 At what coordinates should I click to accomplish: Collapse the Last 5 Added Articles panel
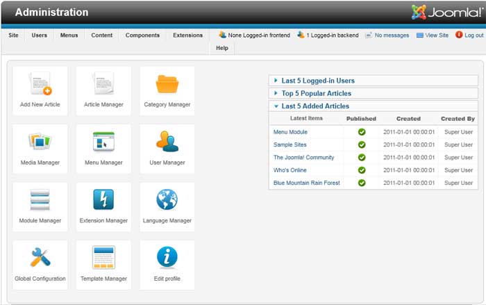pos(374,106)
